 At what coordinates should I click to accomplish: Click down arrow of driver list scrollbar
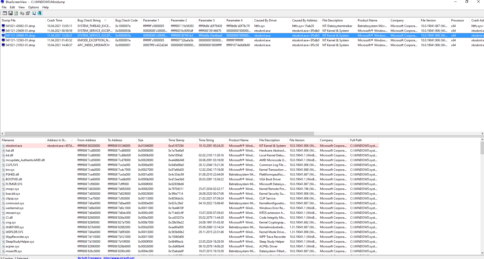[x=482, y=253]
